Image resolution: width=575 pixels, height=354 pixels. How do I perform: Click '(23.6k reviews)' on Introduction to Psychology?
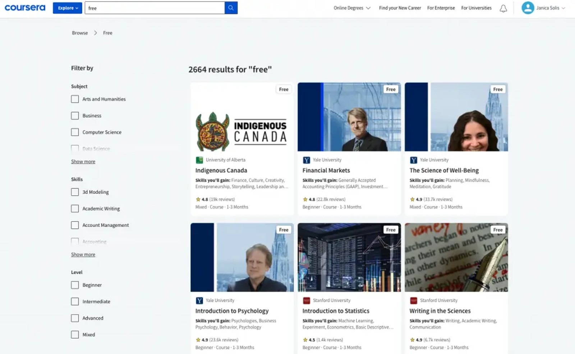(224, 340)
